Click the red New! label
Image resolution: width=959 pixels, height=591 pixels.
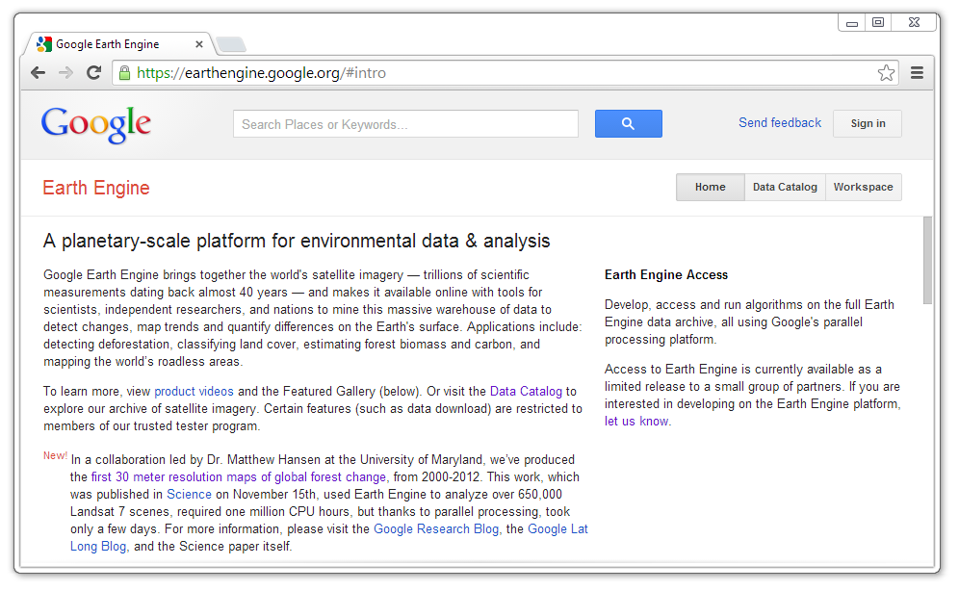pos(55,455)
